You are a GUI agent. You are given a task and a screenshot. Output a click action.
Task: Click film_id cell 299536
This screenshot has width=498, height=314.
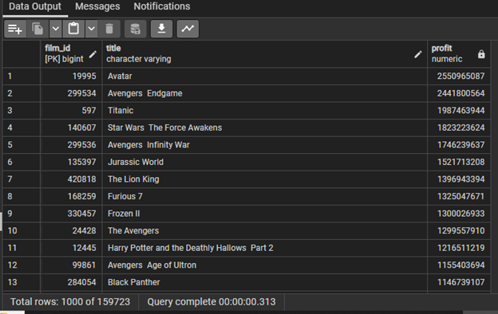pos(71,145)
